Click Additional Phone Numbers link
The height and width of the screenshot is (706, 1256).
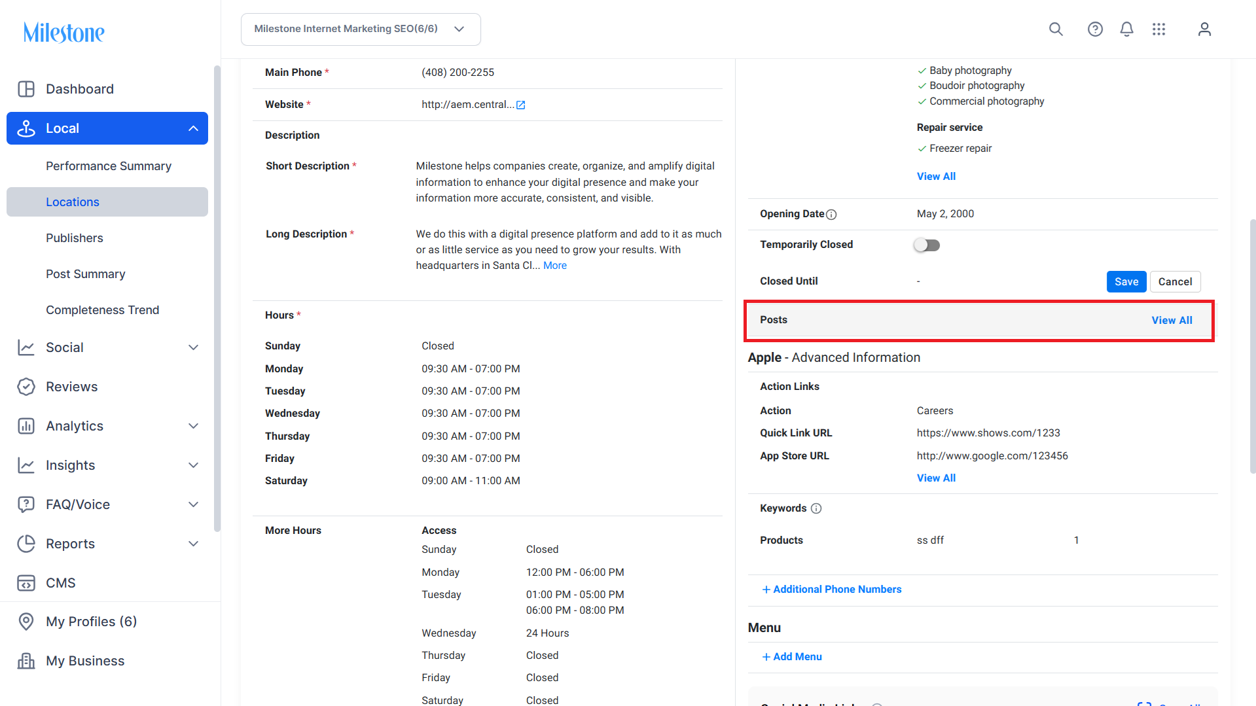832,590
